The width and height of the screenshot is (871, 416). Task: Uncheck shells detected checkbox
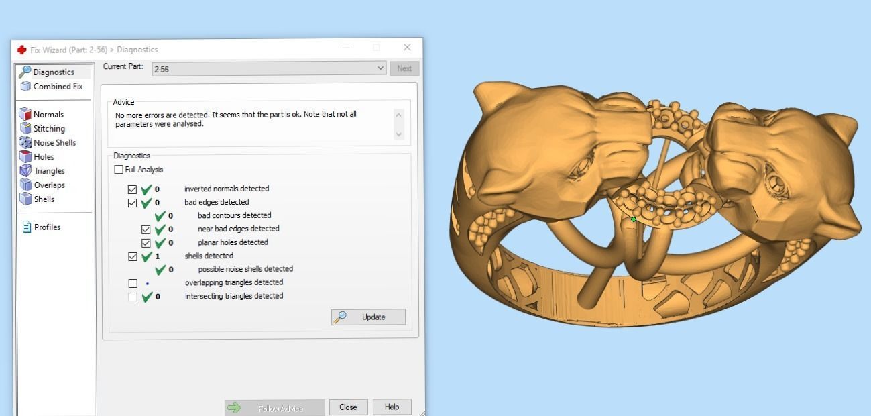tap(132, 256)
